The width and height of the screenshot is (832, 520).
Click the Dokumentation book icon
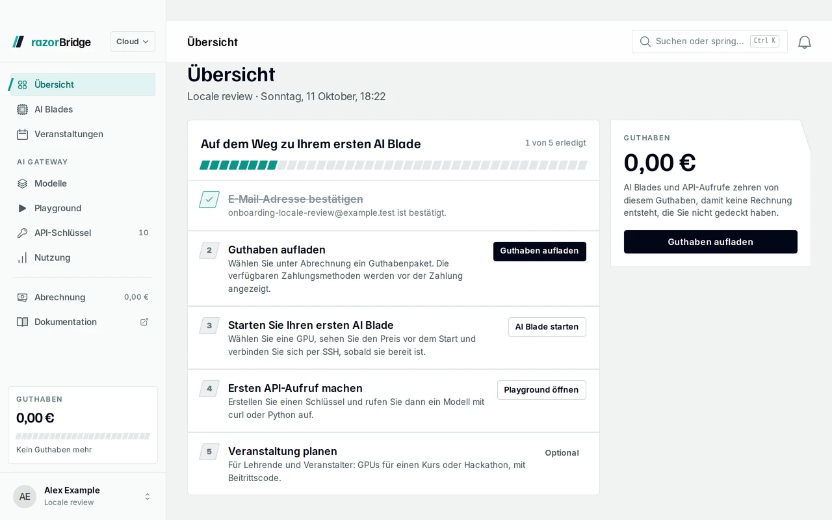pos(22,322)
